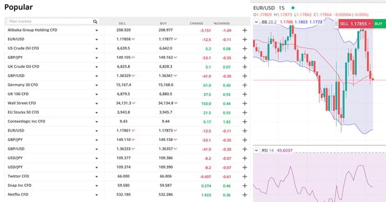Screen dimensions: 386x202
Task: Click sell price 9.43 for Contextlogic Inc
Action: 124,121
